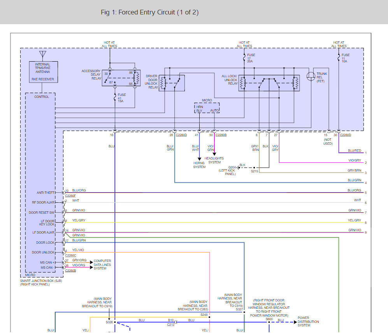Click the figure title Forced Entry Circuit

coord(149,12)
